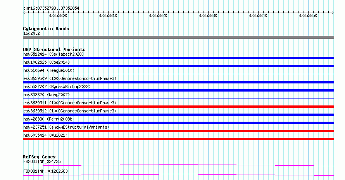The image size is (345, 180).
Task: Click the left arrowhead of the coordinate ruler
Action: (x=24, y=12)
